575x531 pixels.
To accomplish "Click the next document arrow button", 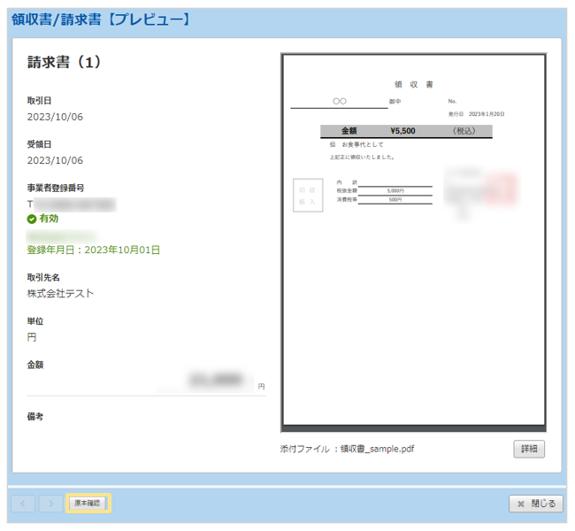I will tap(50, 504).
